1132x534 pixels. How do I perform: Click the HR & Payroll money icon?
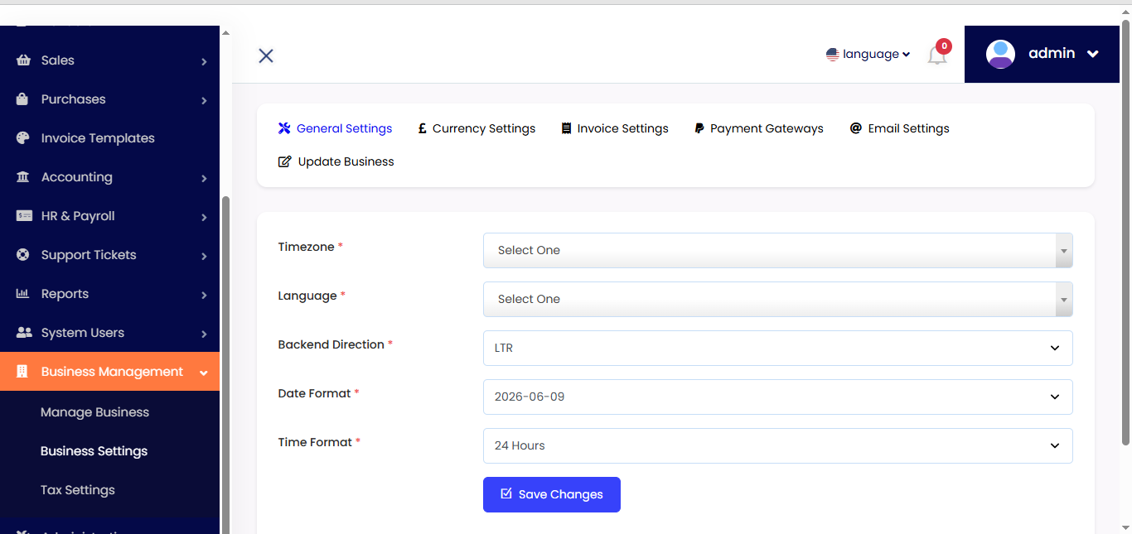pos(24,216)
